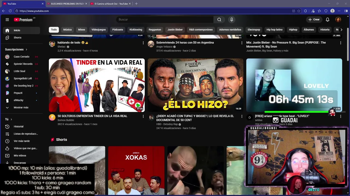
Task: Select the Música filter chip
Action: 68,30
